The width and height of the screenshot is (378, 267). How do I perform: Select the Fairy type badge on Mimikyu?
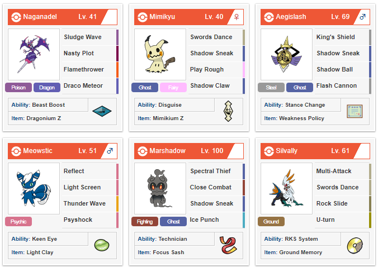pos(173,87)
